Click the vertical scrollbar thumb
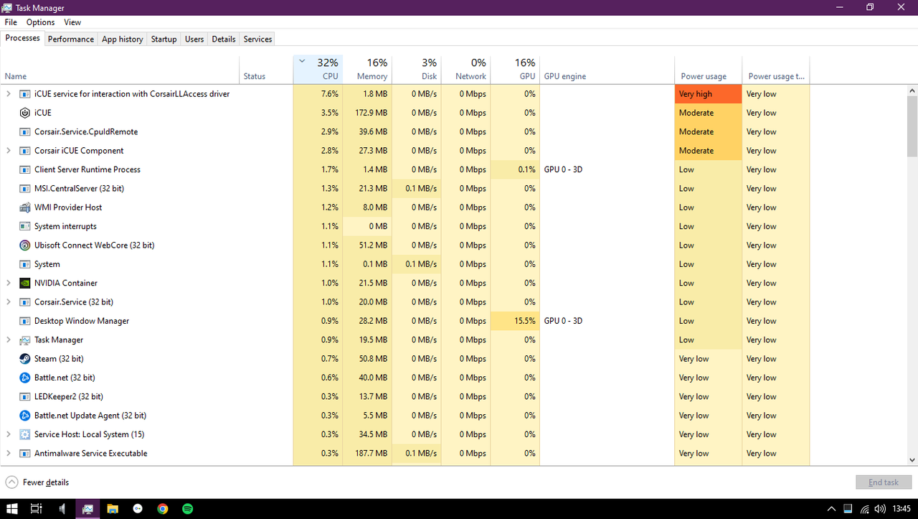Screen dimensions: 918x519 pyautogui.click(x=912, y=126)
